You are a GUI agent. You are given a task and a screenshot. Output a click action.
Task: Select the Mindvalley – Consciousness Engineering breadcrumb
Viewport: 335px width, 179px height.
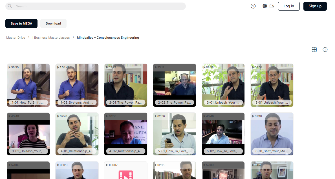pyautogui.click(x=108, y=38)
